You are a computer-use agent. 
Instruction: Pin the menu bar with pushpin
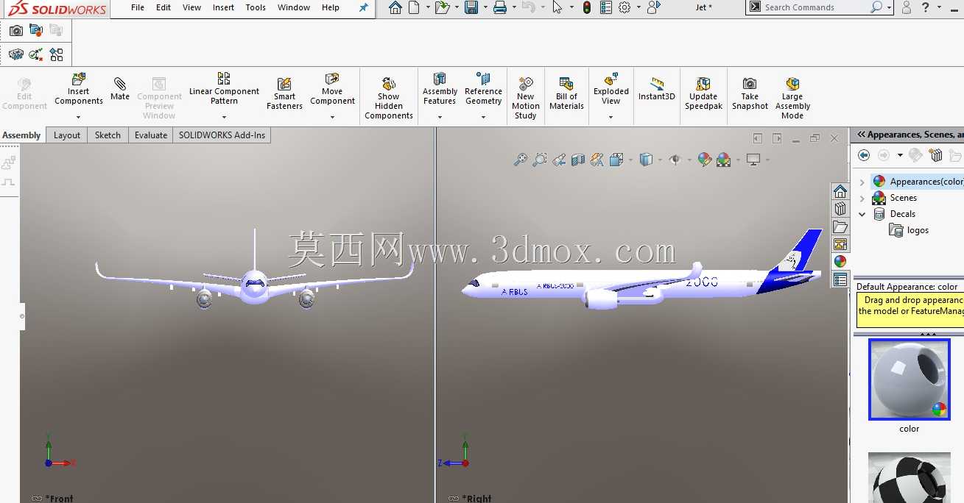pos(364,7)
